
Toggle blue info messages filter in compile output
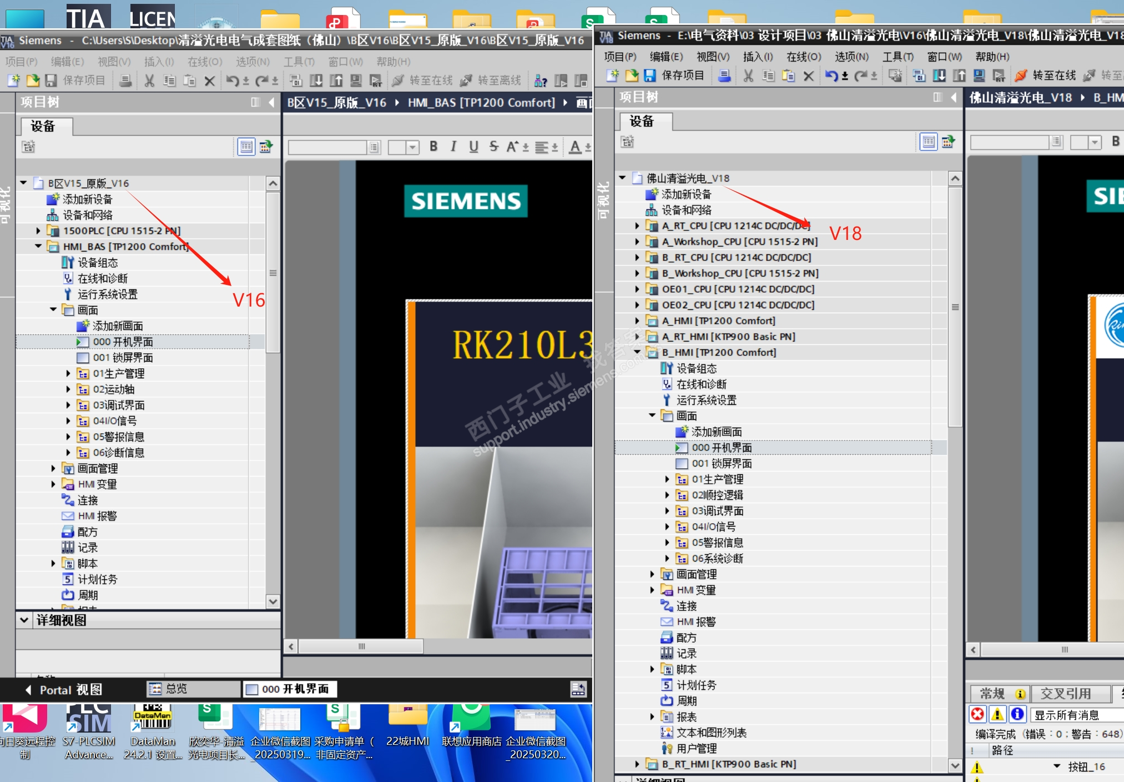click(x=1017, y=714)
